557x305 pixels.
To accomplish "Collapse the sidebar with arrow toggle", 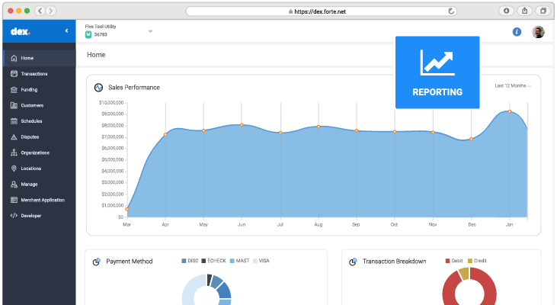I will tap(66, 31).
